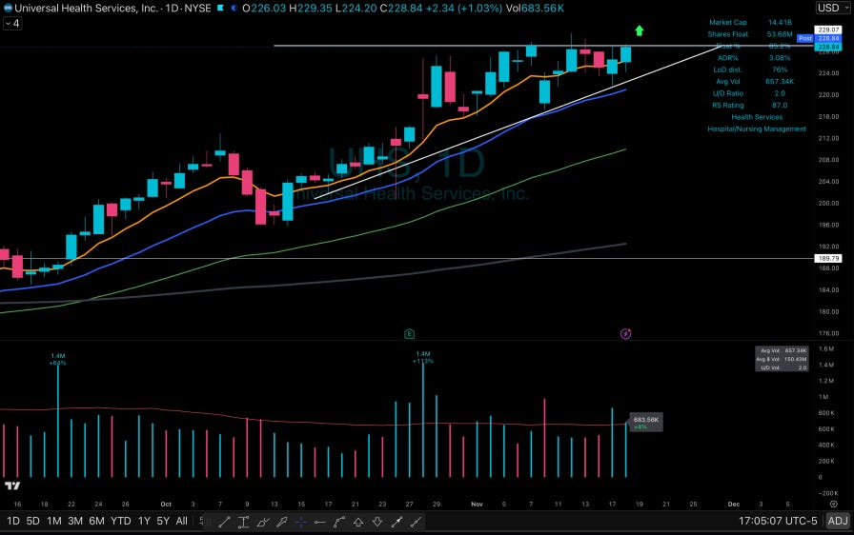Select the arrow down marker tool

[x=377, y=523]
